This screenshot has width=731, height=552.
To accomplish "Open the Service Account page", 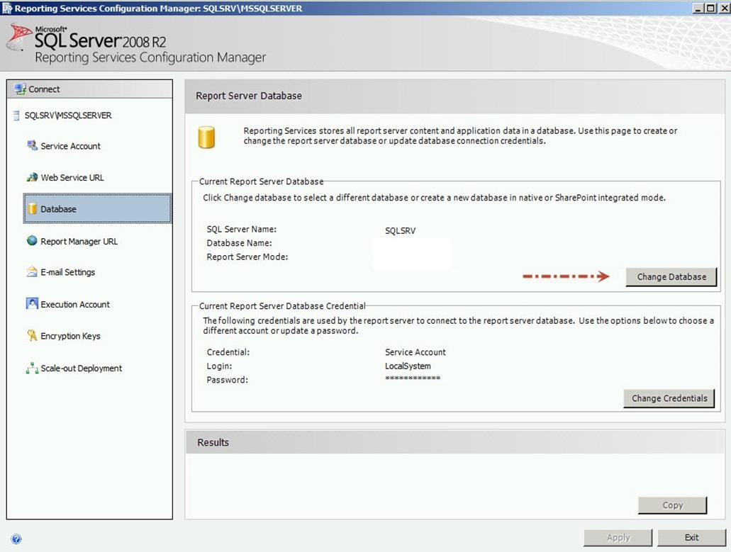I will tap(70, 146).
